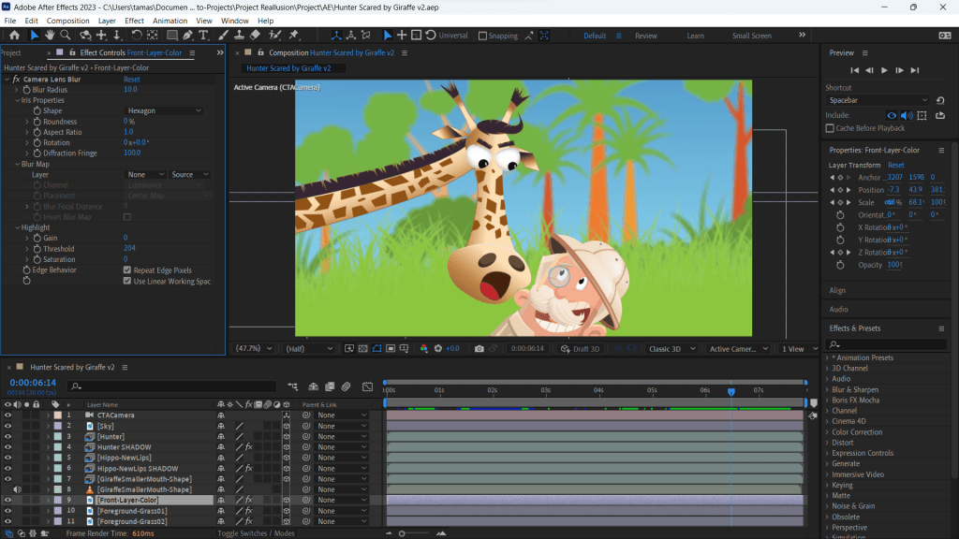Viewport: 959px width, 539px height.
Task: Toggle shy layers icon in timeline
Action: pos(313,386)
